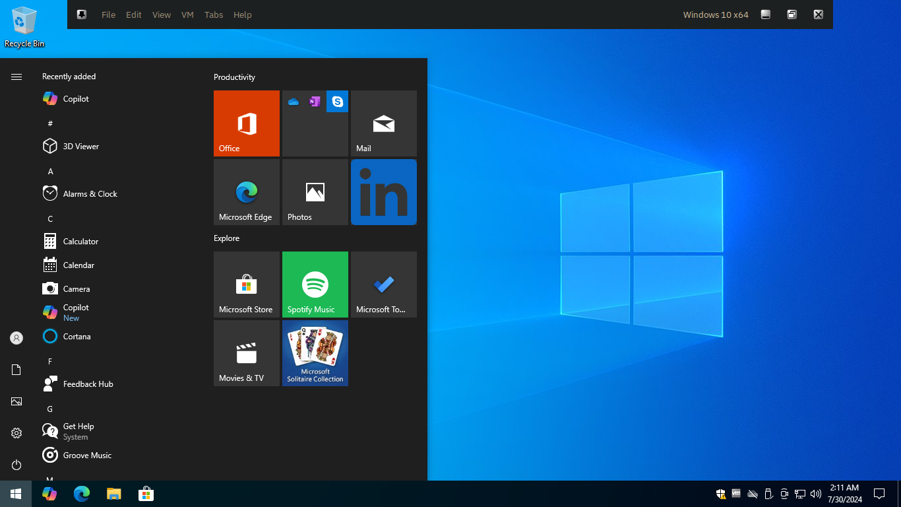Click Skype icon in tile folder
Image resolution: width=901 pixels, height=507 pixels.
(337, 102)
